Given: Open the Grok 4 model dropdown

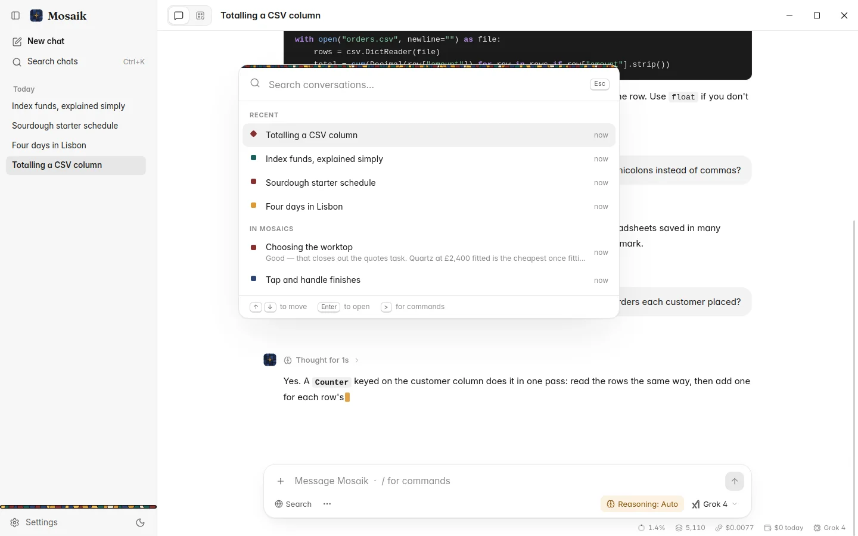Looking at the screenshot, I should (x=714, y=504).
